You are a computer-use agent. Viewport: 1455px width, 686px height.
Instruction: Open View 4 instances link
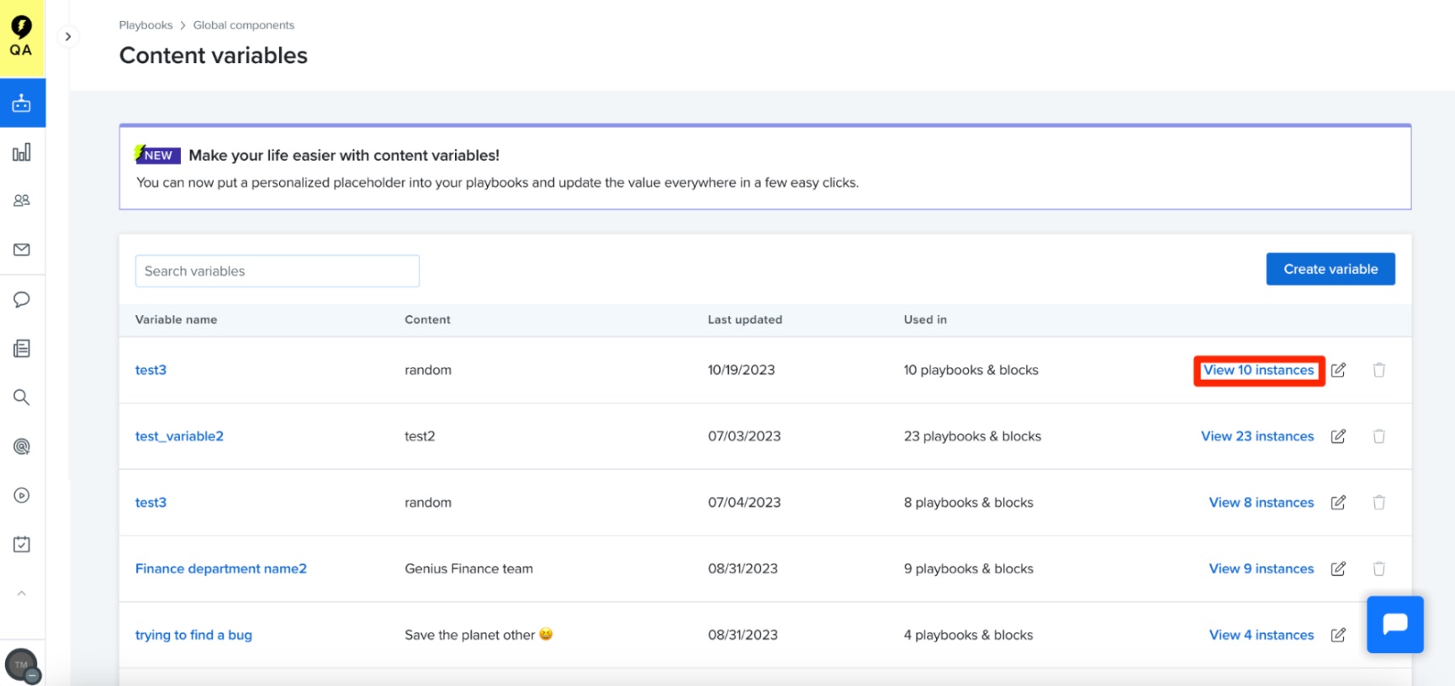click(x=1262, y=635)
